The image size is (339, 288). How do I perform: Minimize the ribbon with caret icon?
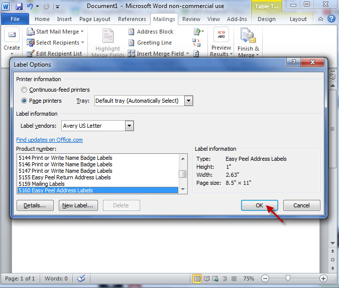click(x=320, y=19)
